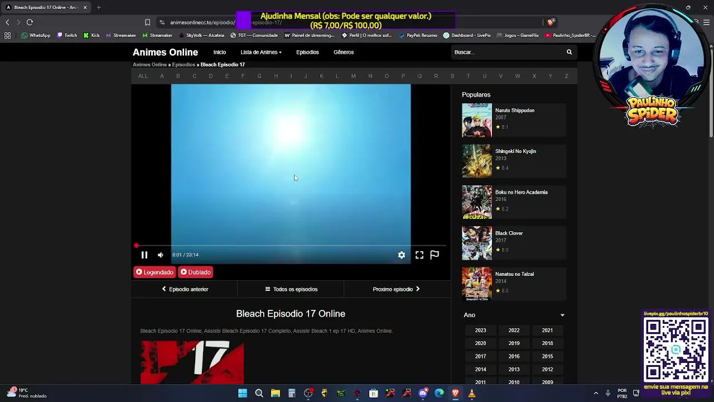Open weather widget showing 19°C
Viewport: 714px width, 402px height.
point(26,393)
